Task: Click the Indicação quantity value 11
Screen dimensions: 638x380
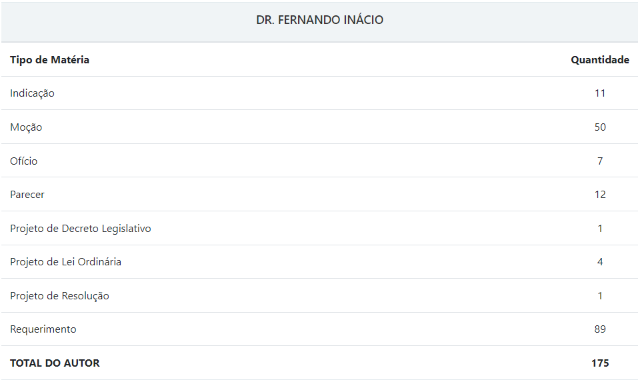Action: click(x=600, y=93)
